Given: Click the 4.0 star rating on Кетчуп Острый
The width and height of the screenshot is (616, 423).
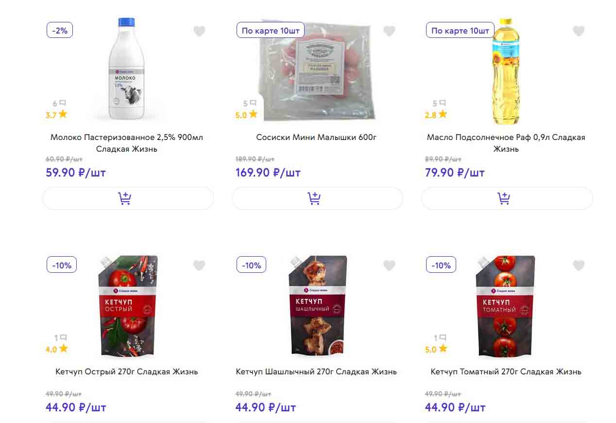Looking at the screenshot, I should click(56, 349).
